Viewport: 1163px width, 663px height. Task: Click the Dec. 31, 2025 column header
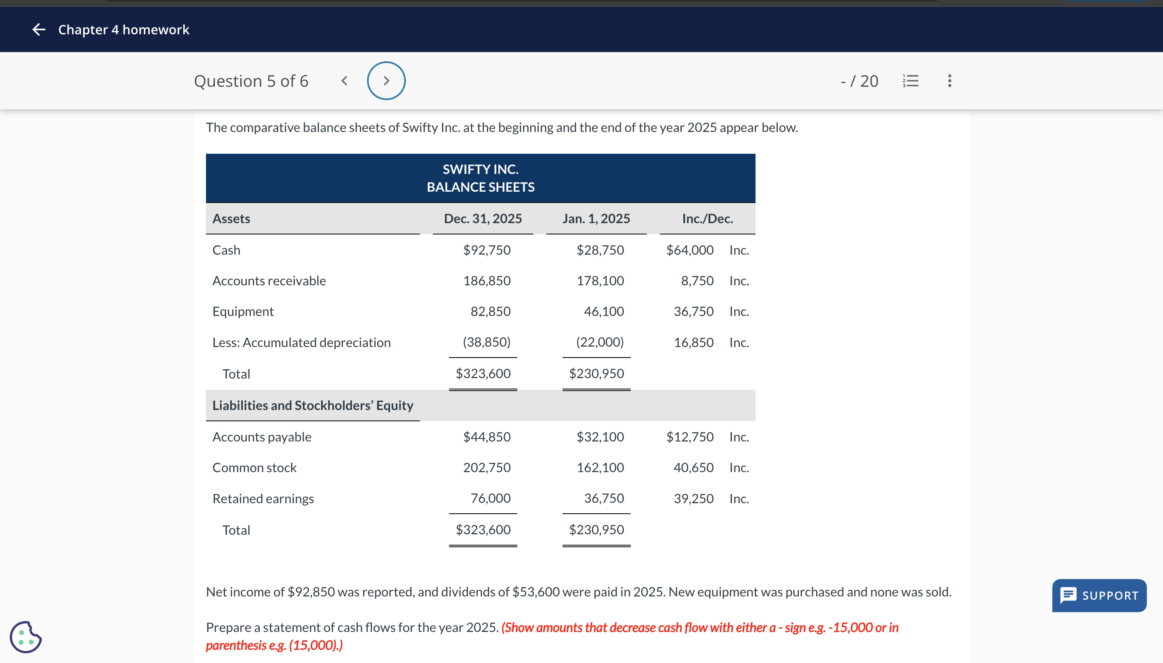pos(483,219)
